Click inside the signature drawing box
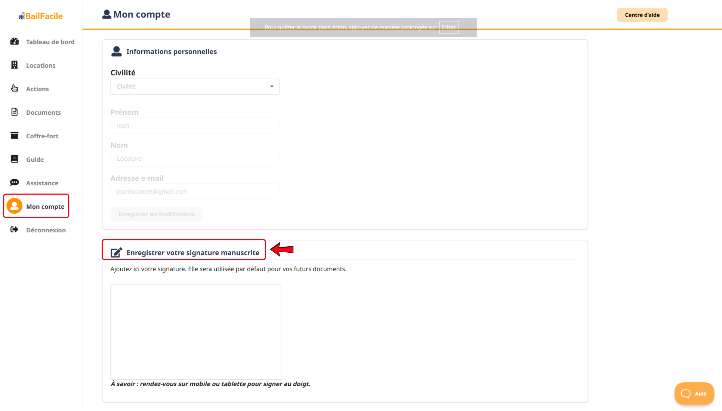 196,332
